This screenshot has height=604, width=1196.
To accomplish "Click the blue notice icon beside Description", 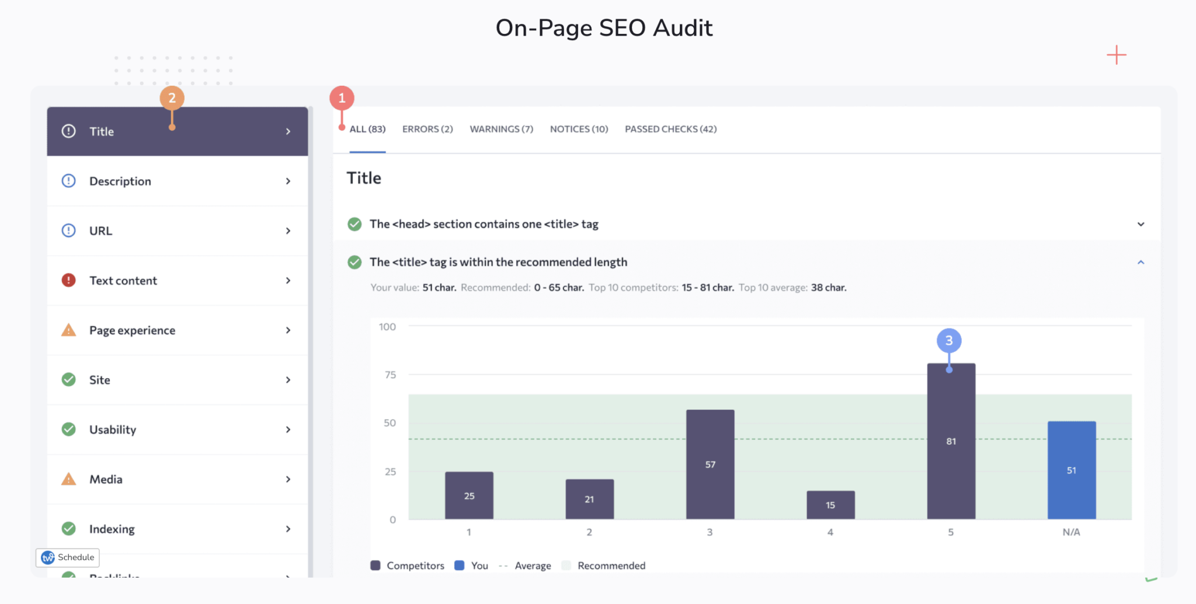I will pos(69,181).
